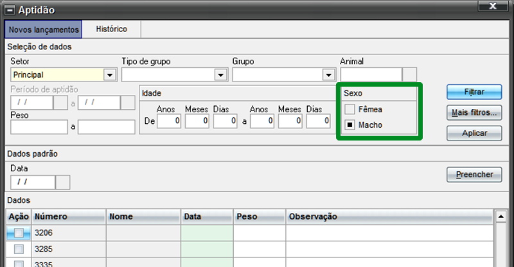Close the Aptidão window

tap(493, 6)
